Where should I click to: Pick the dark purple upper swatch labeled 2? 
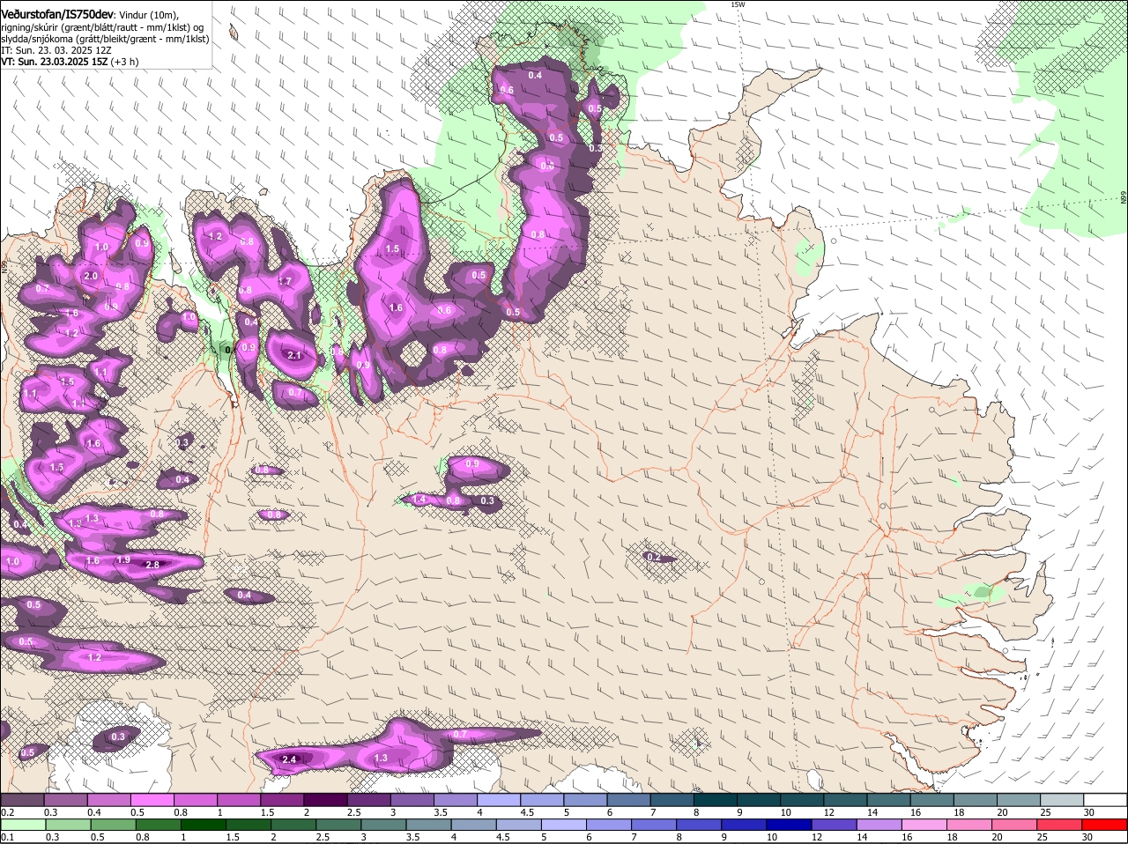click(x=325, y=799)
